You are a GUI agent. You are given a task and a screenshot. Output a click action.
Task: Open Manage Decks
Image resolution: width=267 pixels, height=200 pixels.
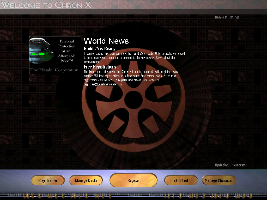point(86,180)
